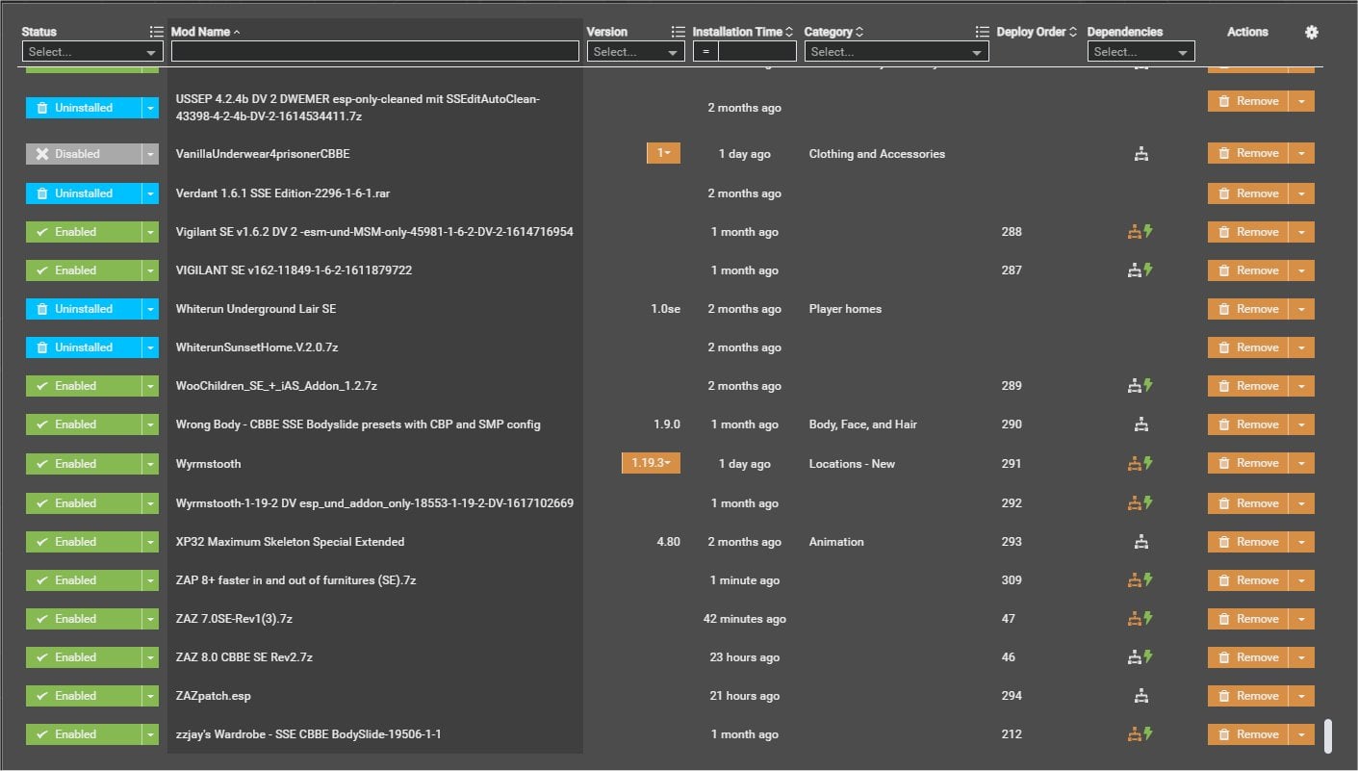Open Status column filter list icon
The height and width of the screenshot is (771, 1358).
[156, 32]
